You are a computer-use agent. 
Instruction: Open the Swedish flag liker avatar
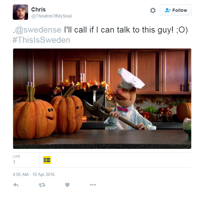pos(47,160)
